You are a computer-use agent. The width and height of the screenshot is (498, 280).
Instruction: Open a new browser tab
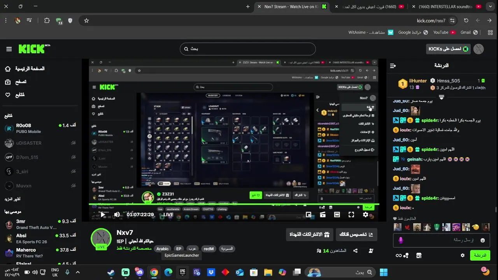pos(248,7)
